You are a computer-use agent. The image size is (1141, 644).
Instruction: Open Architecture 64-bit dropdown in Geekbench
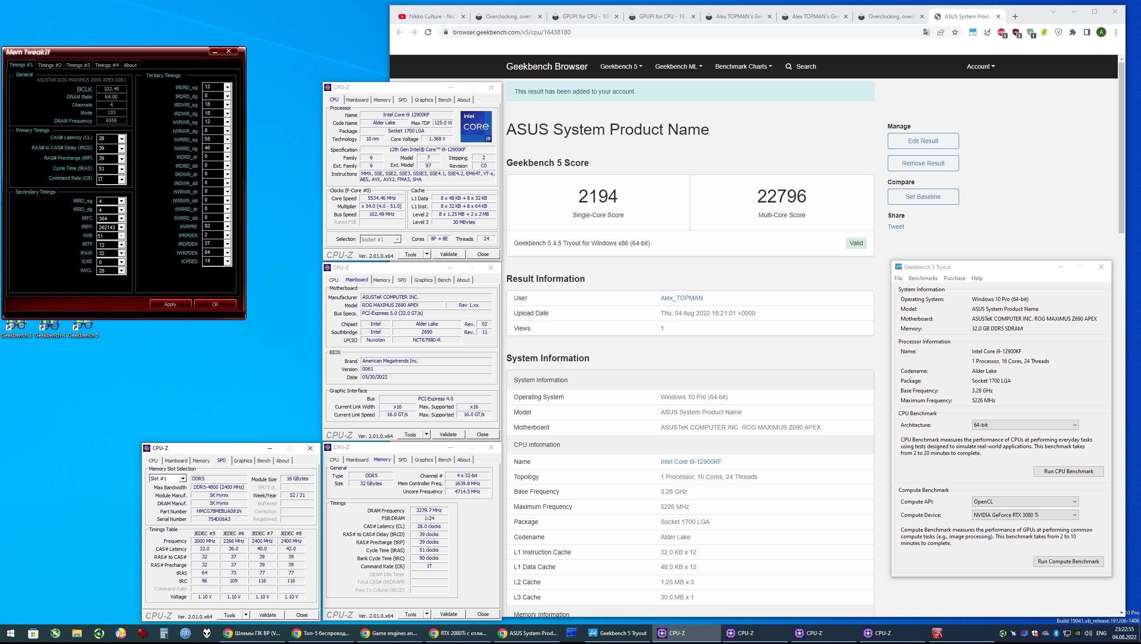[x=1025, y=425]
